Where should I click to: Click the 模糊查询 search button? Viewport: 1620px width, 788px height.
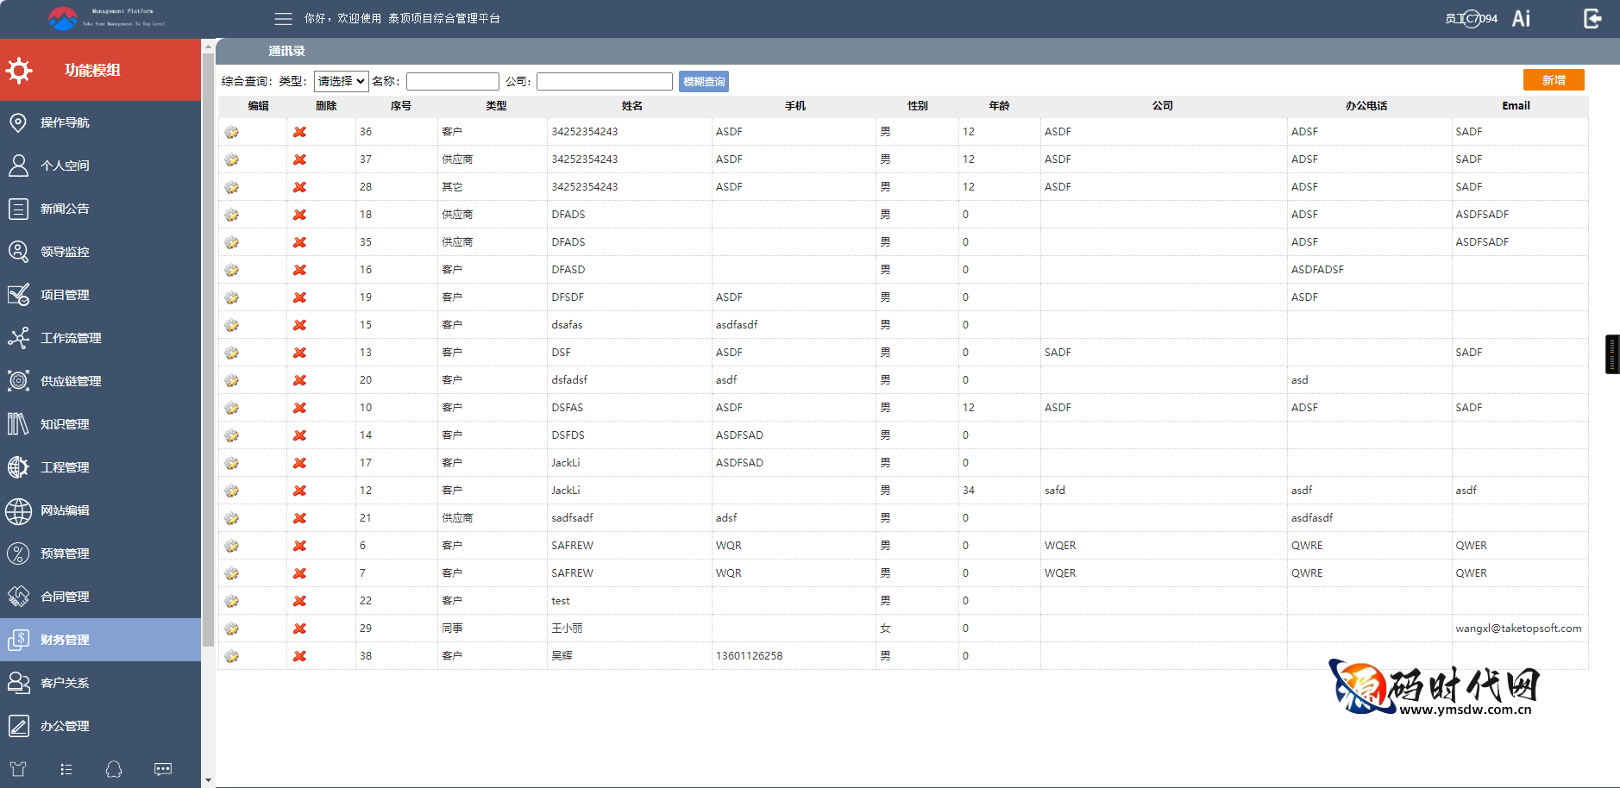click(703, 81)
